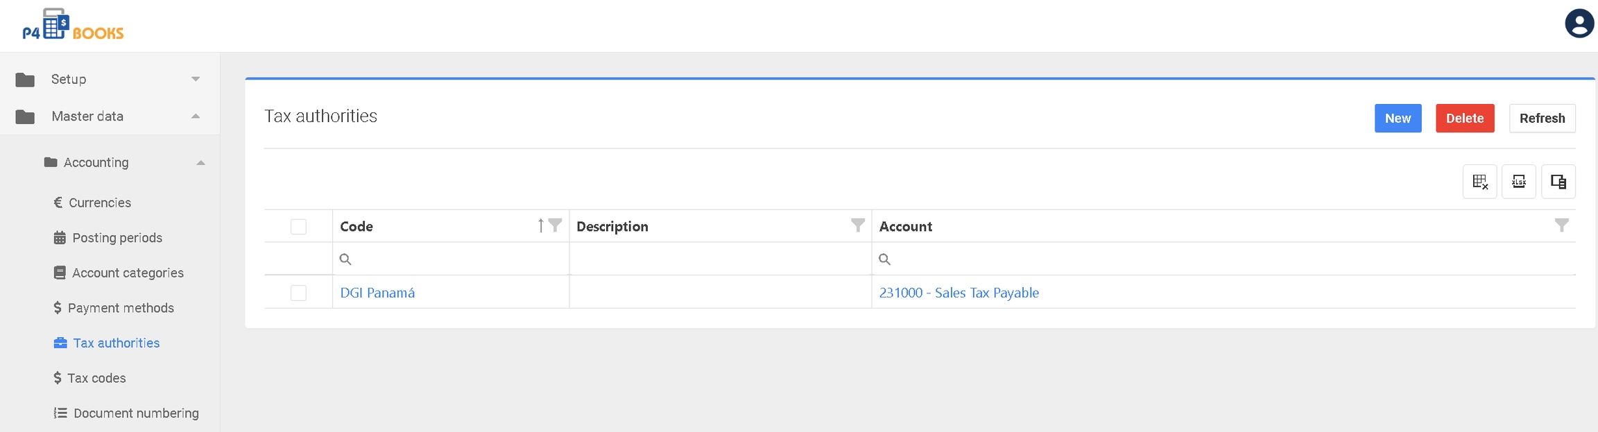This screenshot has height=432, width=1598.
Task: Click the P4 Books logo
Action: tap(73, 26)
